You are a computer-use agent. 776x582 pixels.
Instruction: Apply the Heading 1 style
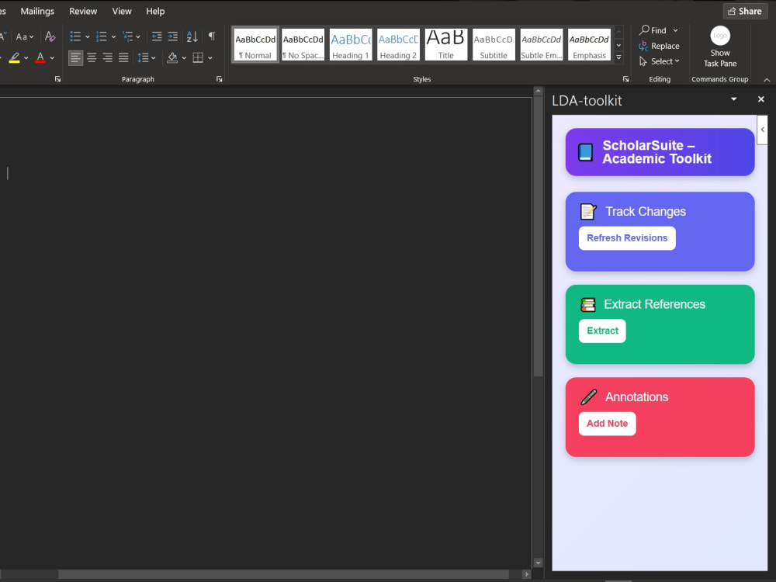coord(351,44)
